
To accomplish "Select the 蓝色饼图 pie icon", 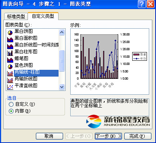I will coord(10,67).
